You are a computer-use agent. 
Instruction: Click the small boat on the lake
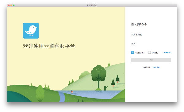tap(72, 91)
